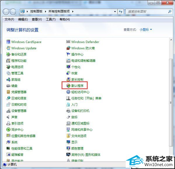Click the vertical scrollbar thumb

pyautogui.click(x=171, y=103)
